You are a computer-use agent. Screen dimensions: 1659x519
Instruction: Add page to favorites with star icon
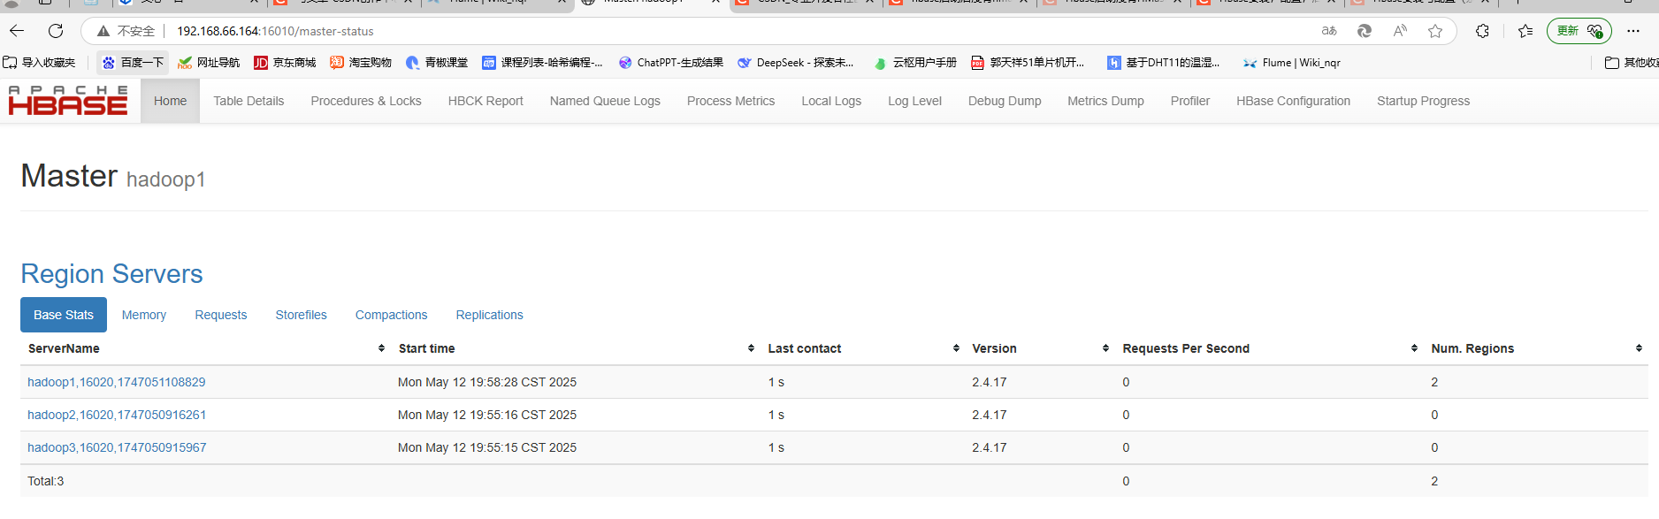(x=1435, y=31)
